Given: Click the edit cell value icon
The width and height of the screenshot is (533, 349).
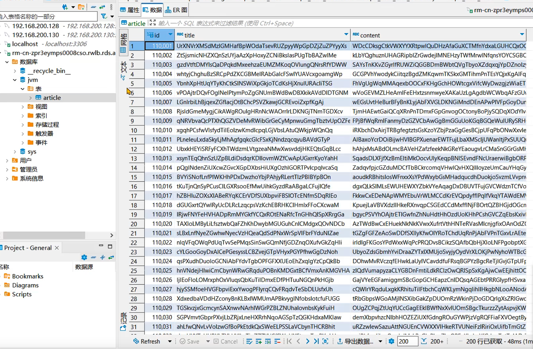Looking at the screenshot, I should point(249,341).
